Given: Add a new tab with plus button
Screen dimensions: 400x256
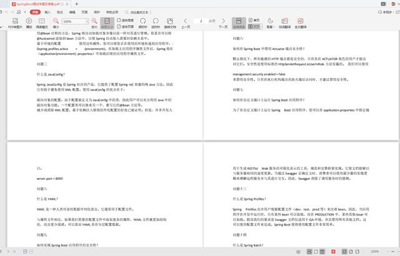Looking at the screenshot, I should coord(76,4).
